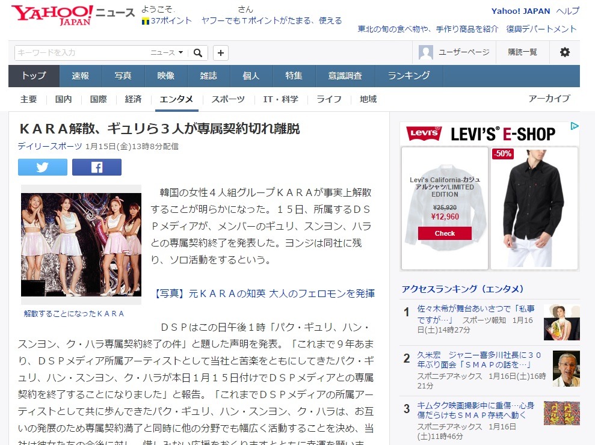Click the user avatar icon
595x445 pixels.
click(425, 52)
